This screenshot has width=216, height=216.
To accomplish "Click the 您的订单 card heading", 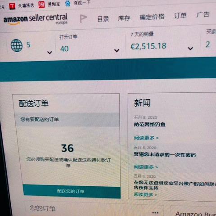I will pos(43,208).
